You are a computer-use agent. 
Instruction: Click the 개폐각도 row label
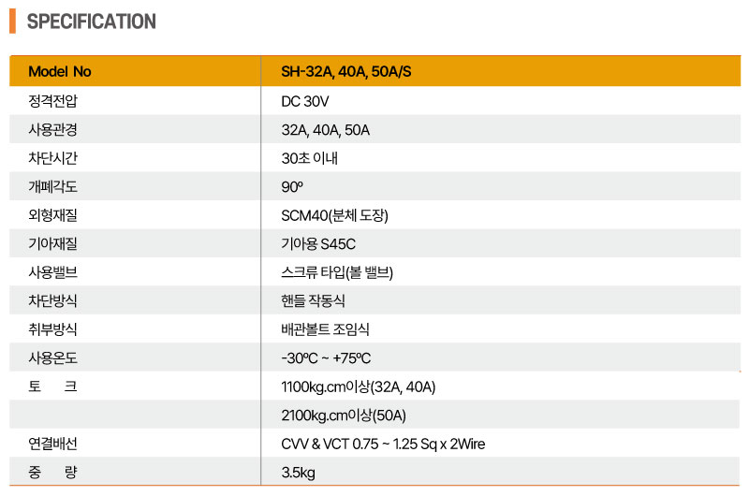52,187
